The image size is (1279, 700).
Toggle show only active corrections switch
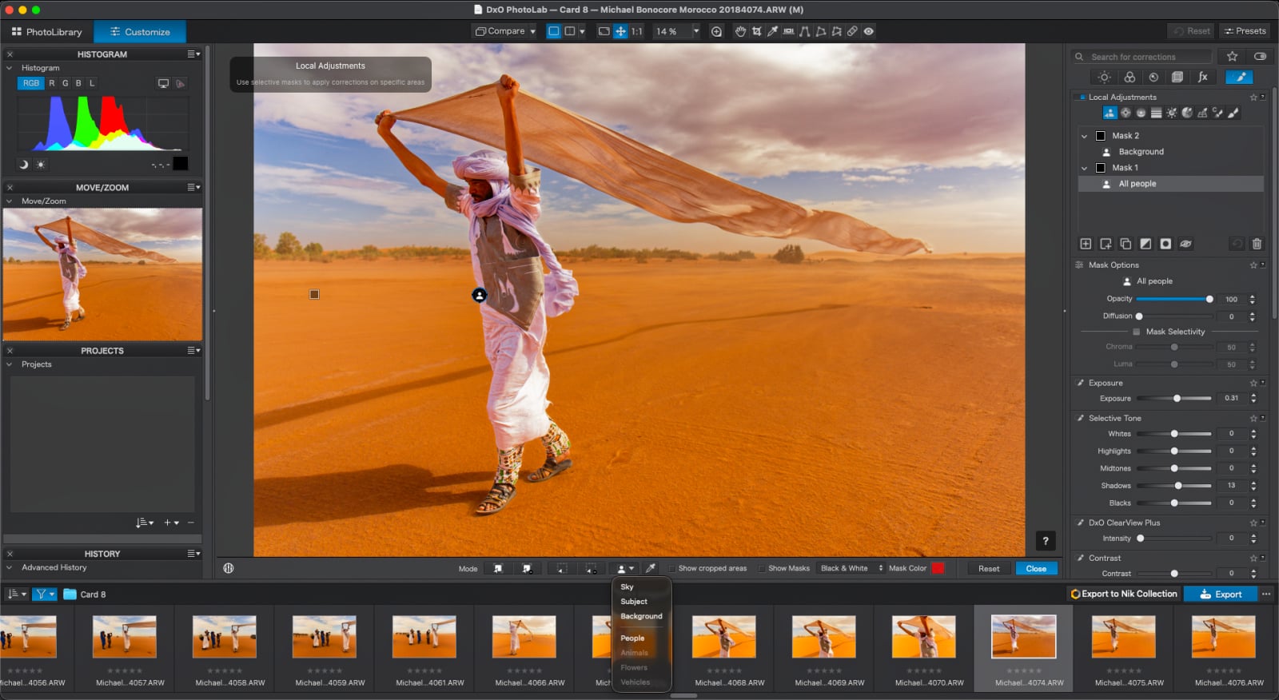coord(1260,57)
